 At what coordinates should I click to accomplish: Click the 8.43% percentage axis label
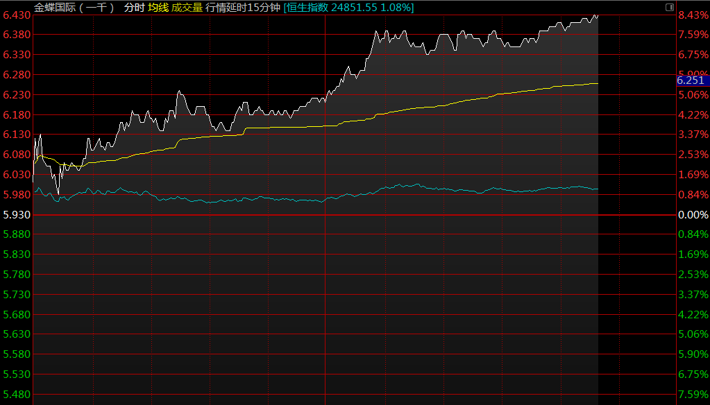tap(693, 15)
